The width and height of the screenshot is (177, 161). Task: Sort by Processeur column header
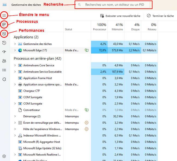(99, 27)
